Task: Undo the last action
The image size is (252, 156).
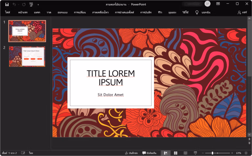Action: [14, 5]
